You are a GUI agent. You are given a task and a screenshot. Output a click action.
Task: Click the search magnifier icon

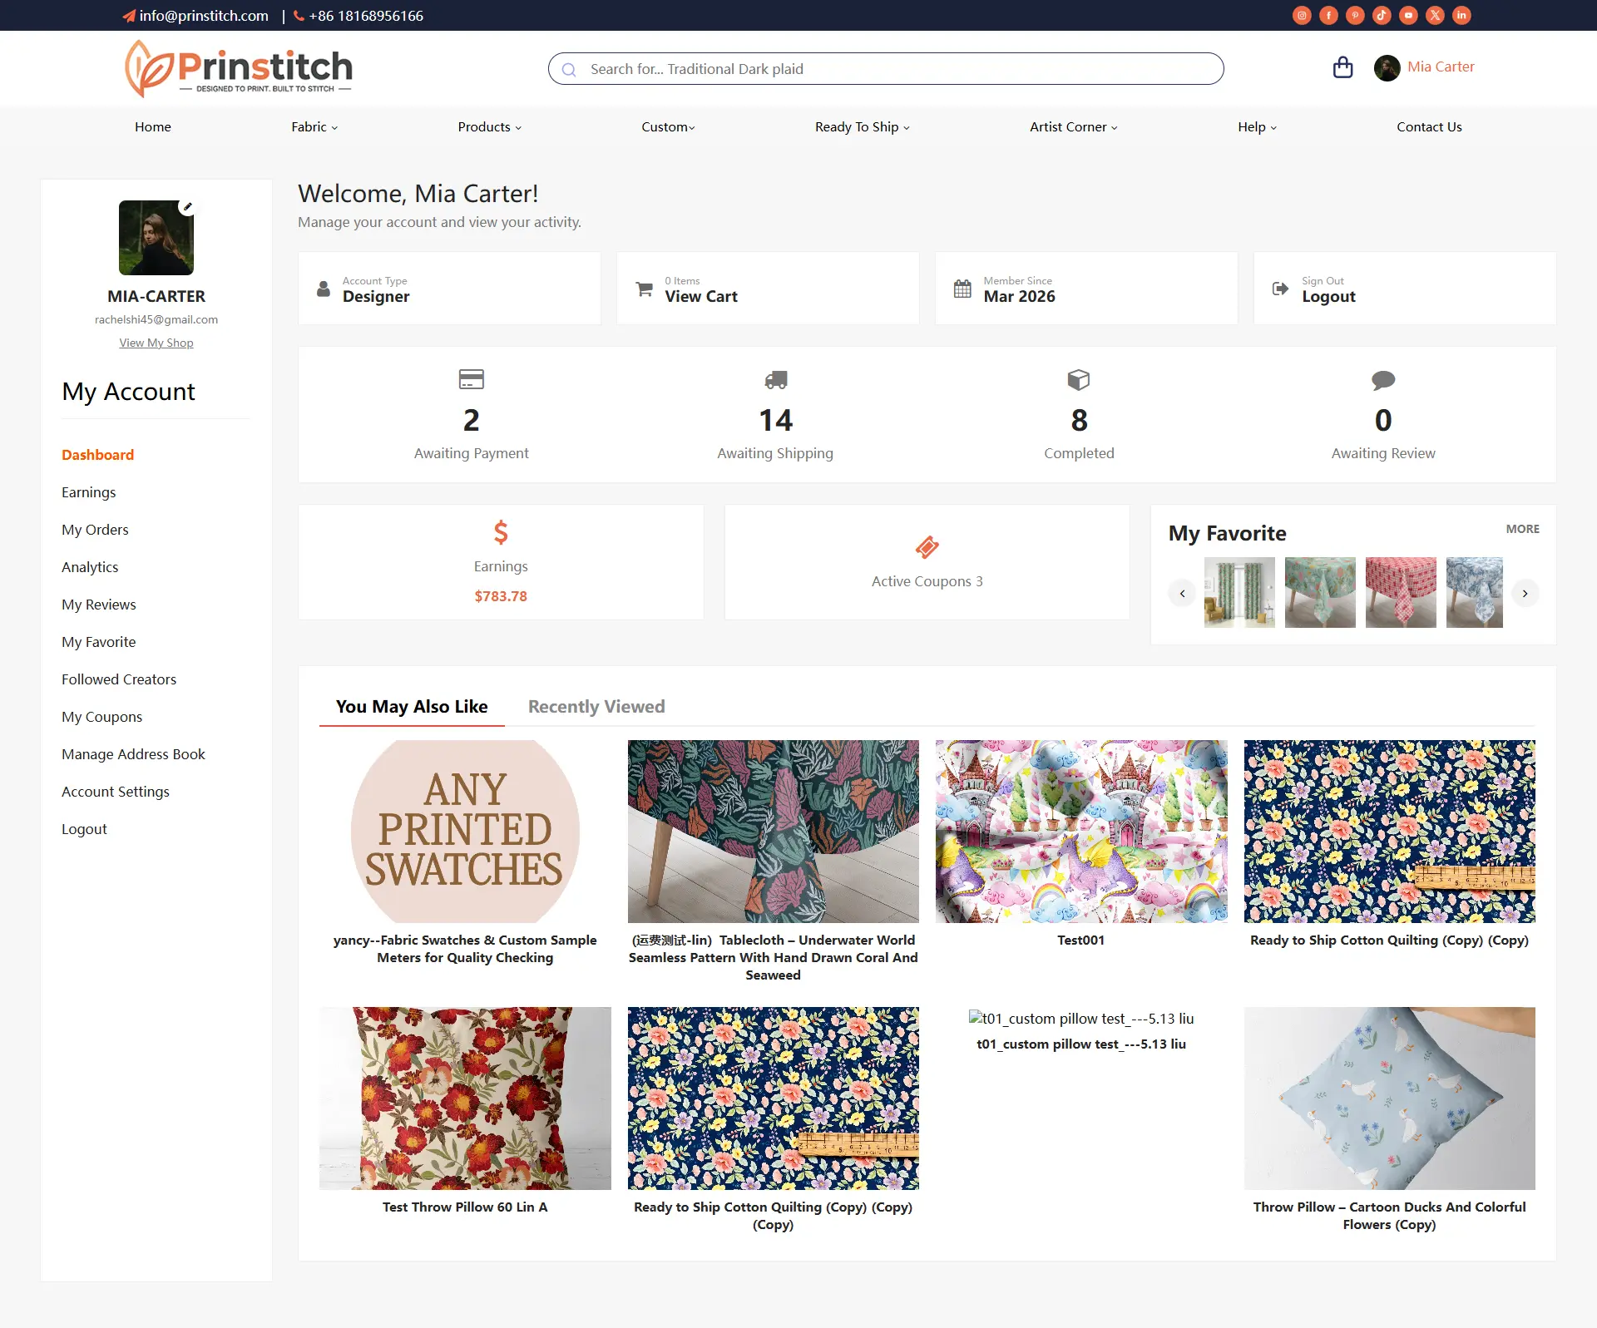click(x=569, y=69)
